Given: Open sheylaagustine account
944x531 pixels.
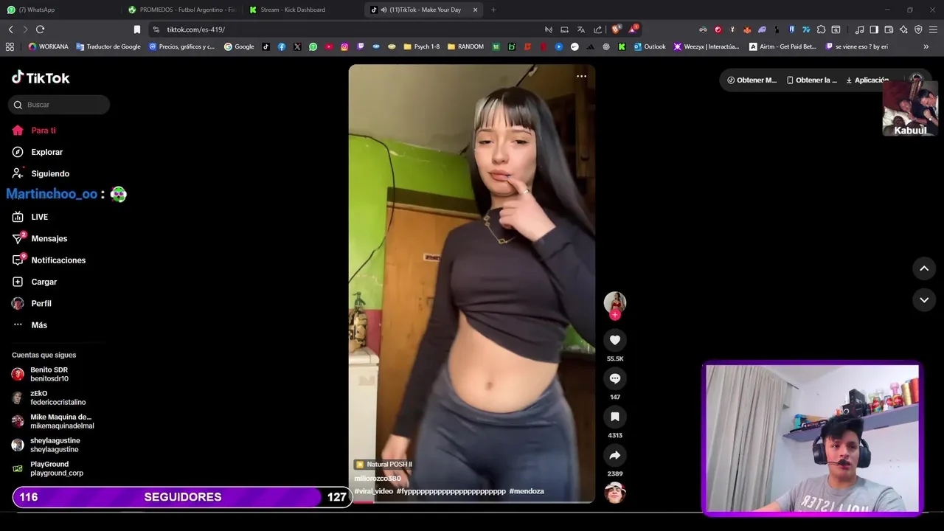Looking at the screenshot, I should coord(46,445).
